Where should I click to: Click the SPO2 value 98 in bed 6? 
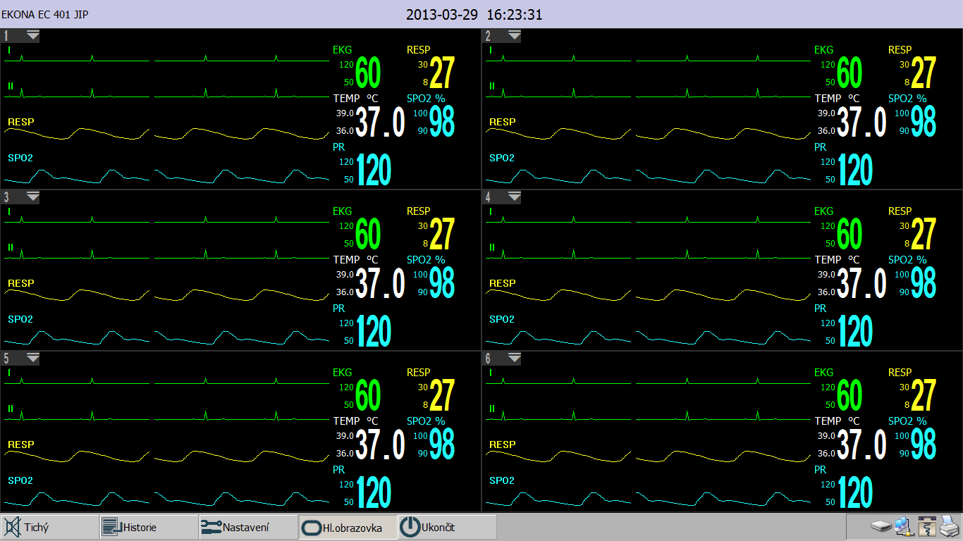pyautogui.click(x=924, y=444)
